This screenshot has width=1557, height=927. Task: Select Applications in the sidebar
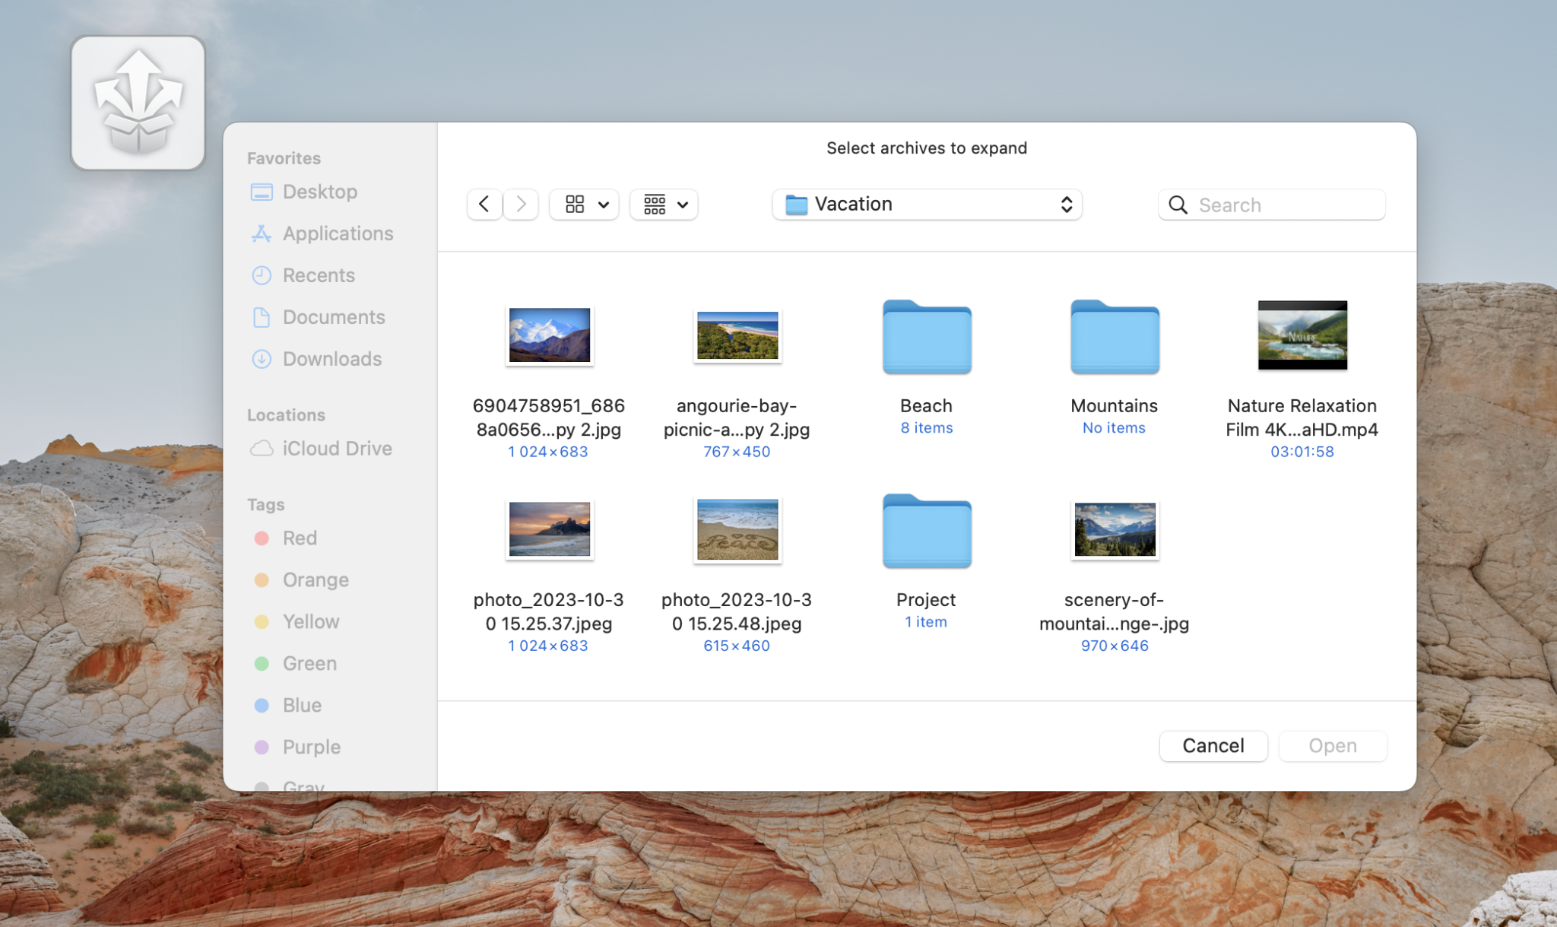coord(338,233)
